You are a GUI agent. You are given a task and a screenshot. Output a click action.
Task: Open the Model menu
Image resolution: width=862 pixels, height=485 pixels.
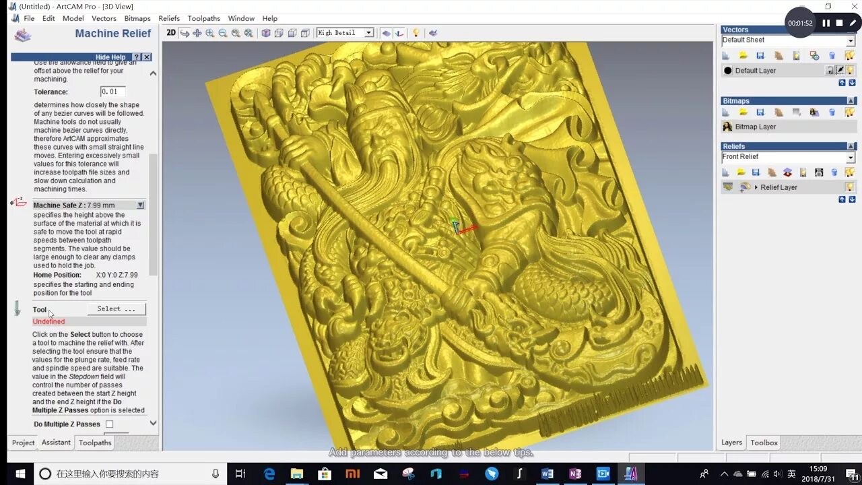coord(73,18)
